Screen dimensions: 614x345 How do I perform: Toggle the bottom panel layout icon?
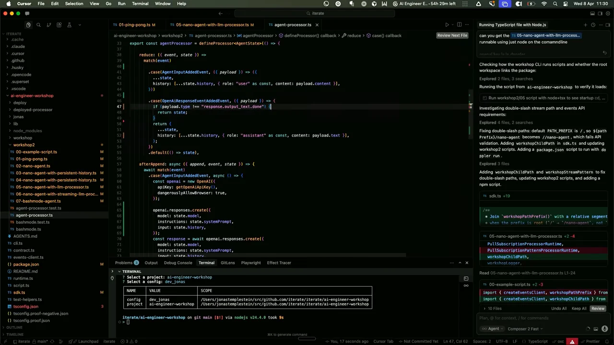(592, 13)
